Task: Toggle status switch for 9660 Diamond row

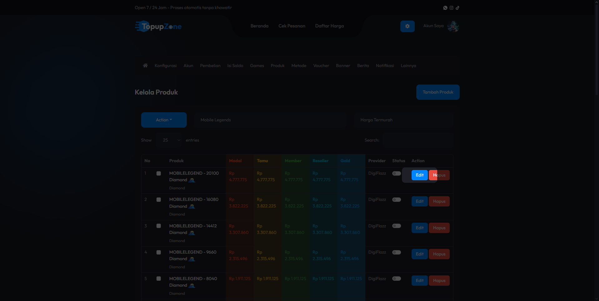Action: (x=397, y=252)
